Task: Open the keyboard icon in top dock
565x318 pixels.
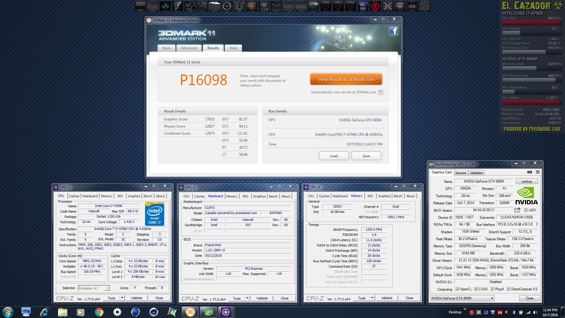Action: (x=425, y=6)
